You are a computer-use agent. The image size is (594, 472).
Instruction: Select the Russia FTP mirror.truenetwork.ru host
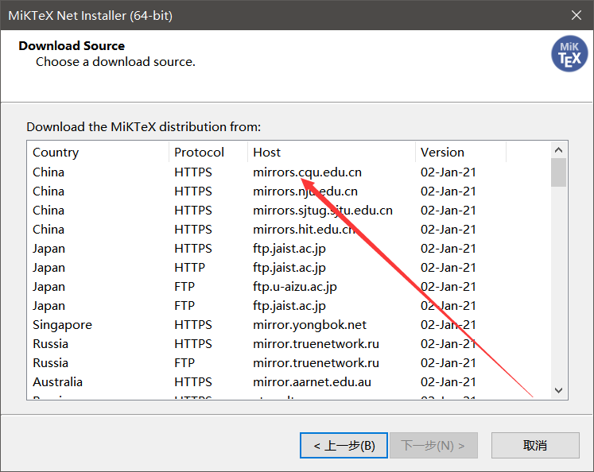point(316,363)
